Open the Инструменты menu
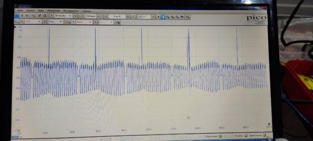The width and height of the screenshot is (313, 141). (71, 11)
